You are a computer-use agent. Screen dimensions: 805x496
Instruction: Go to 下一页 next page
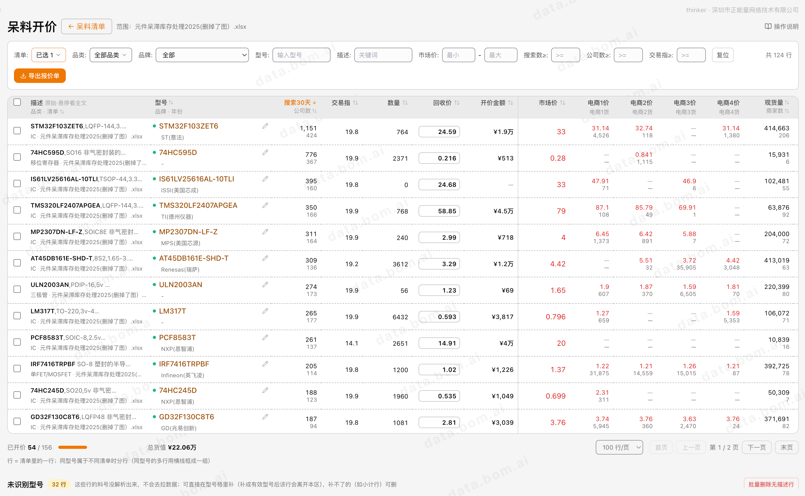click(757, 448)
